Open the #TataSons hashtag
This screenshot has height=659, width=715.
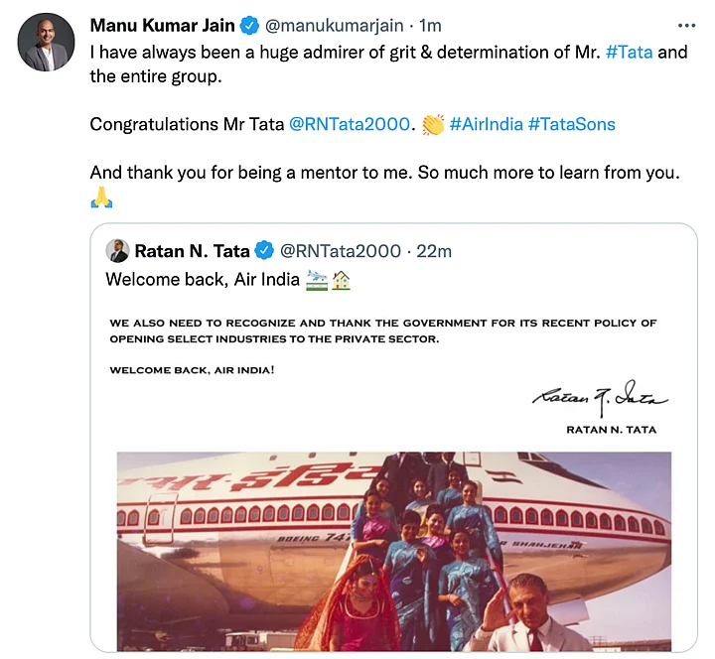point(571,124)
